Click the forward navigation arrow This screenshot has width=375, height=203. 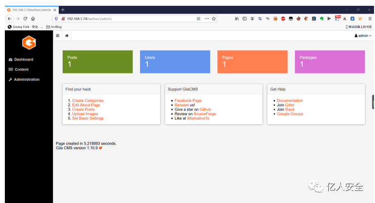[17, 18]
